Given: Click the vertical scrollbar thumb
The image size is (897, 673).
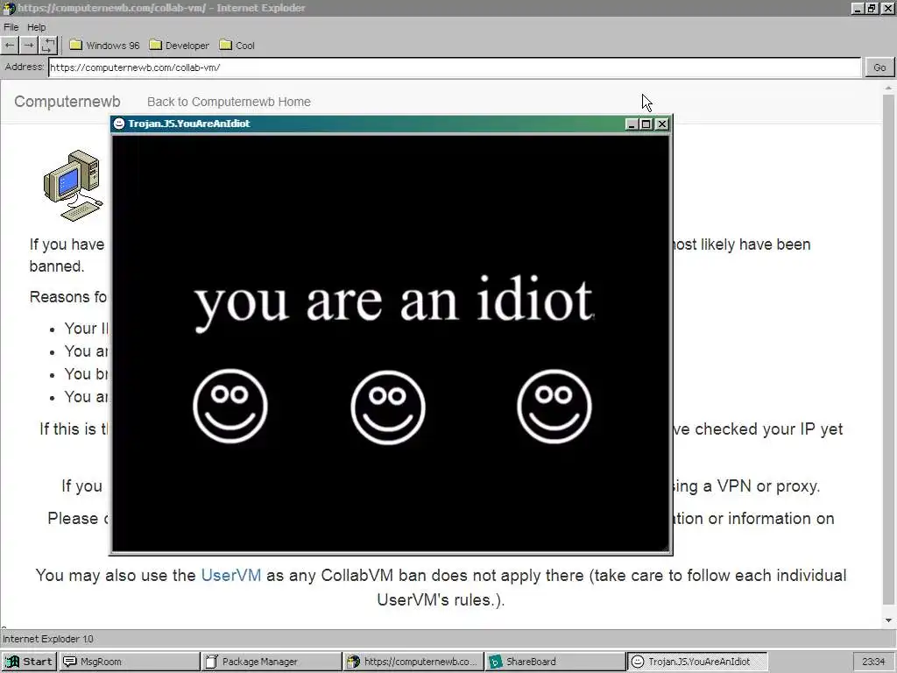Looking at the screenshot, I should point(888,349).
